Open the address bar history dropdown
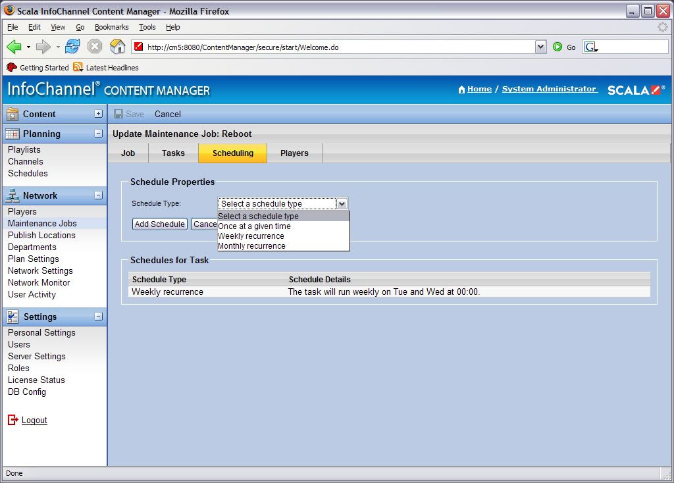 [x=540, y=47]
